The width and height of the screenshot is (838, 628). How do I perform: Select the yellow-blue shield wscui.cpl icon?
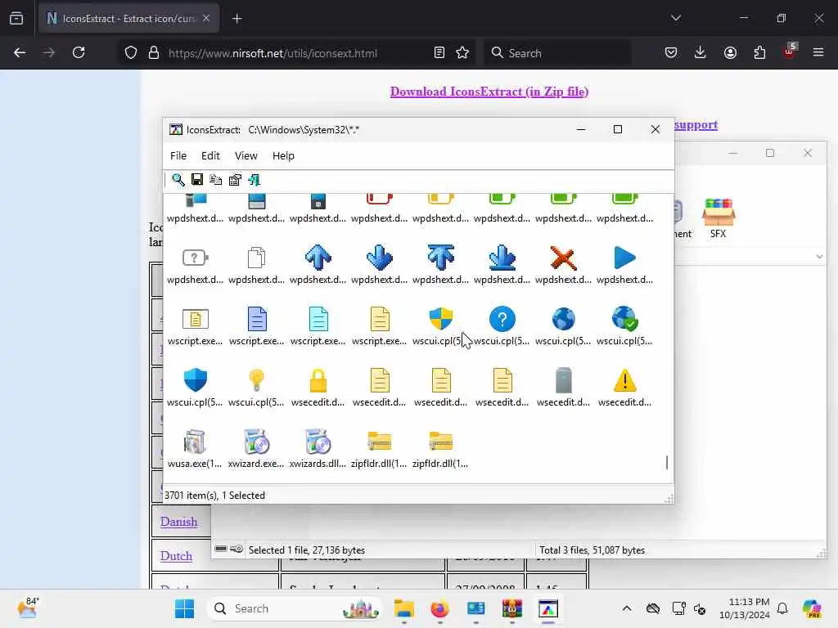[441, 319]
